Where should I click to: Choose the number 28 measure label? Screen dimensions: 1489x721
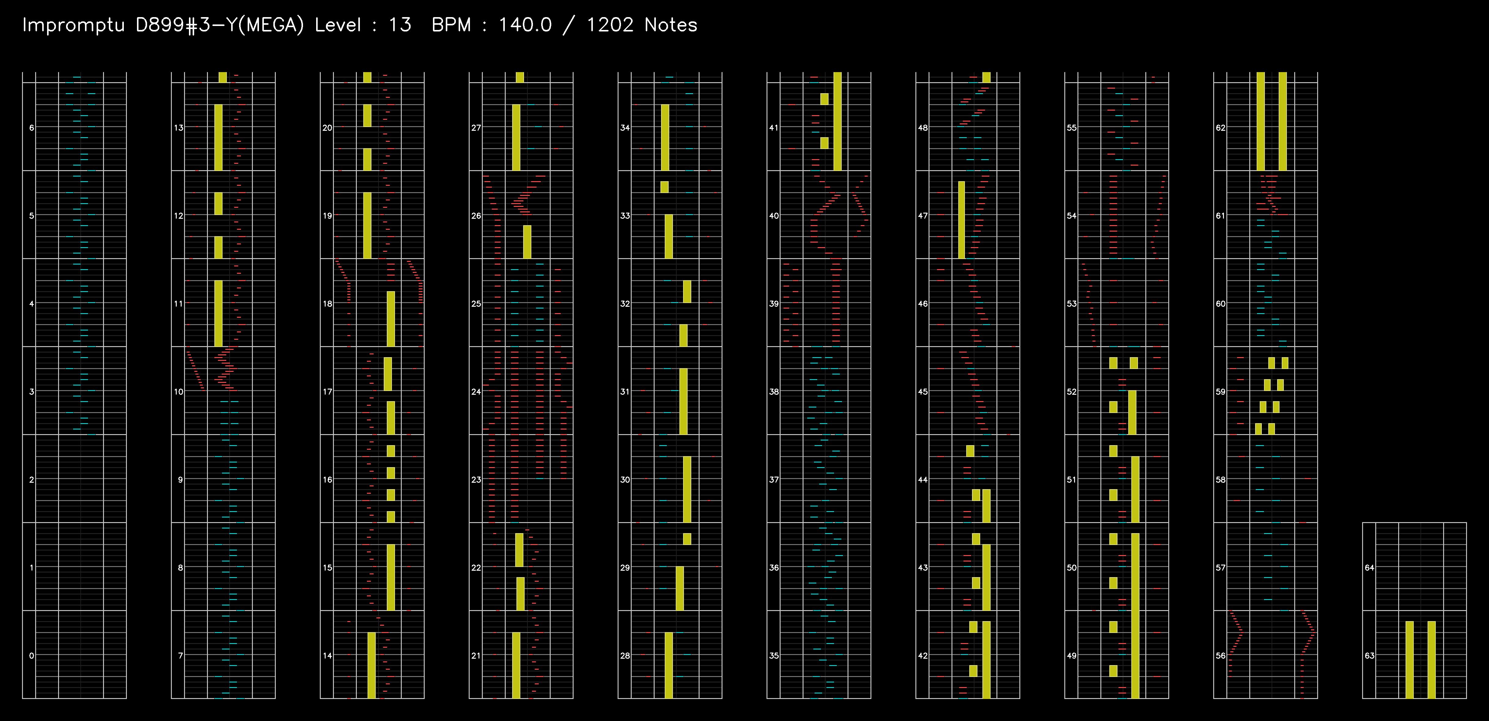pos(625,655)
